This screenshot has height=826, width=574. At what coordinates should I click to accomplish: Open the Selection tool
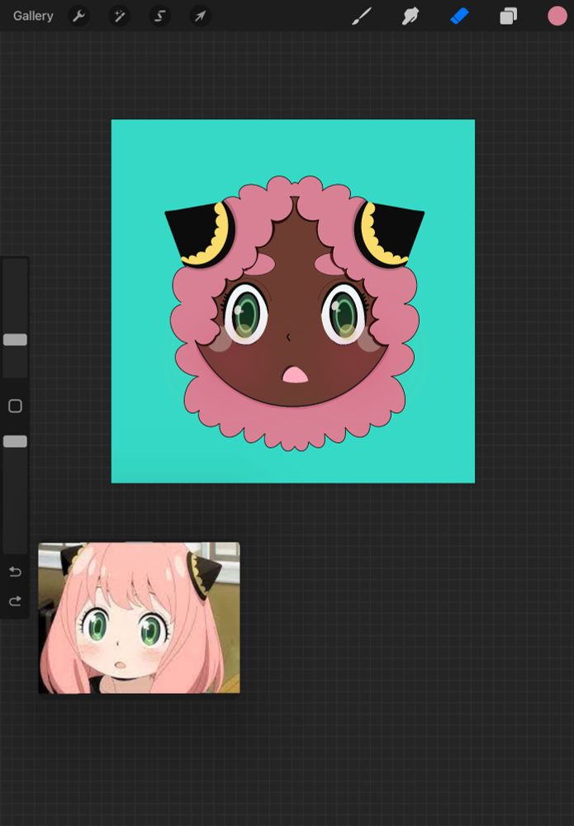click(x=159, y=17)
